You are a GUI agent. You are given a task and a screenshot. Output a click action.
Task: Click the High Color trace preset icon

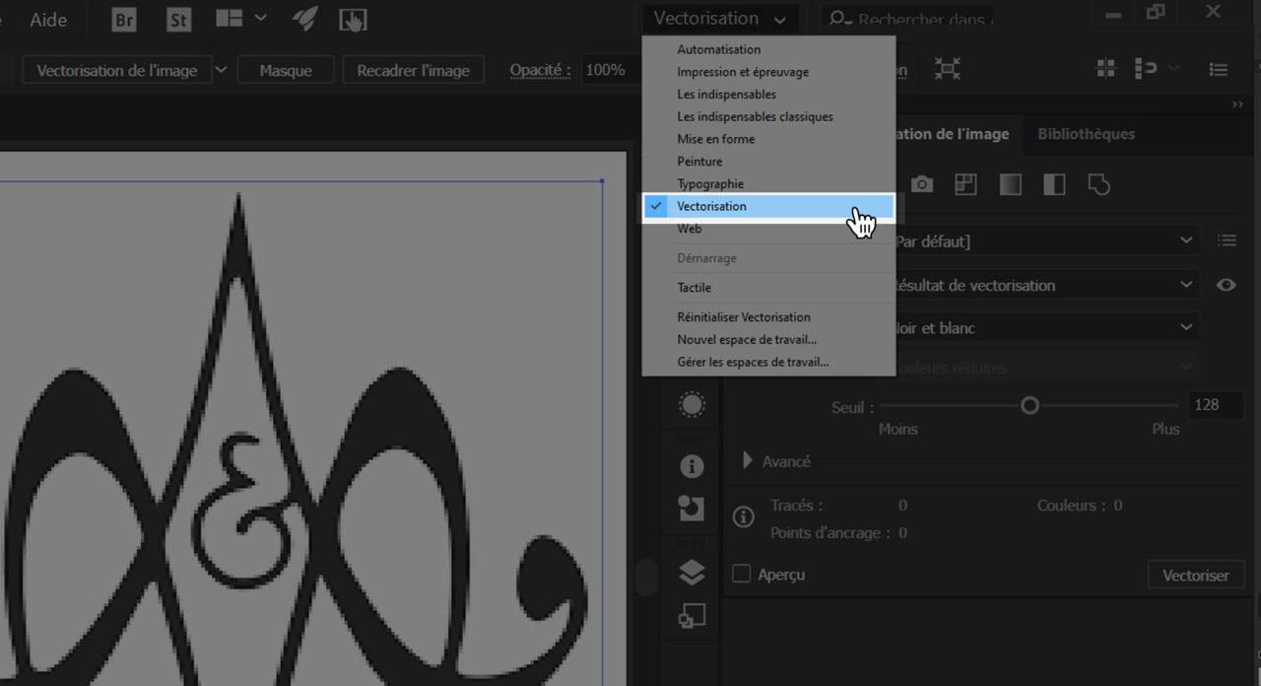click(965, 183)
